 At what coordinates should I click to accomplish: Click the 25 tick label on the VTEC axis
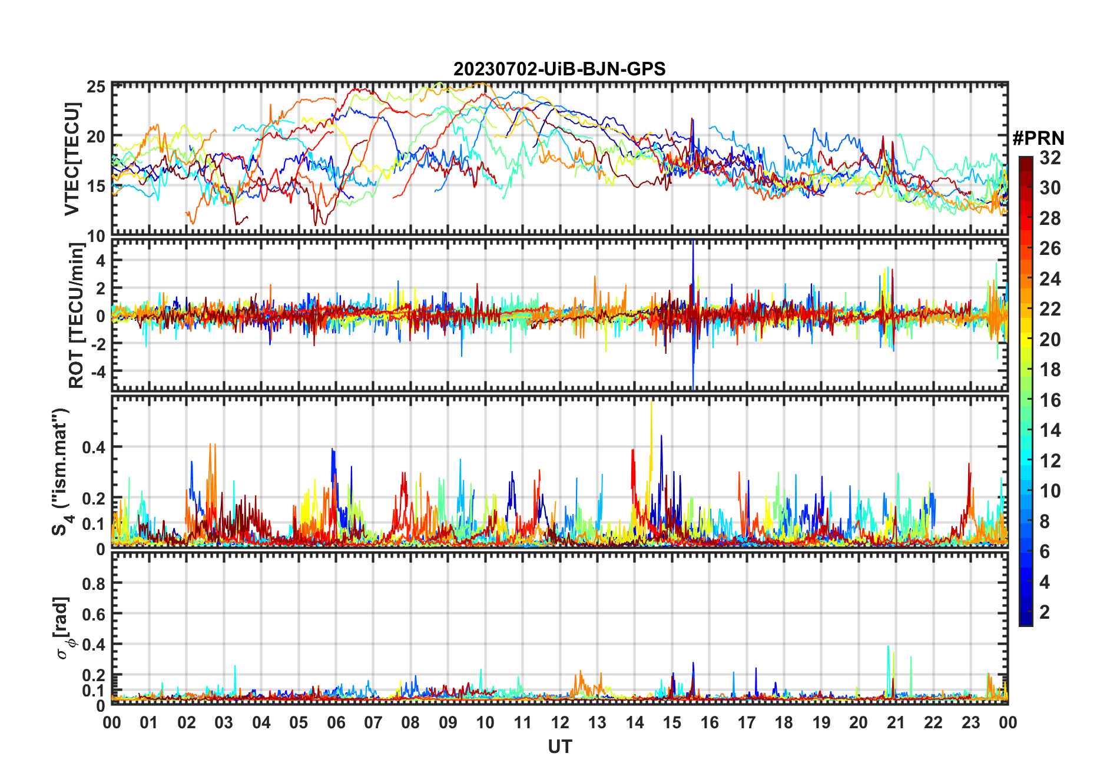96,87
